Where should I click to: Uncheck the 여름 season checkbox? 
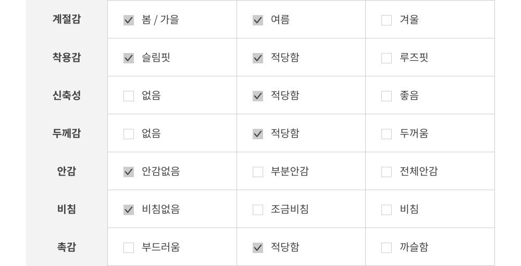point(258,20)
